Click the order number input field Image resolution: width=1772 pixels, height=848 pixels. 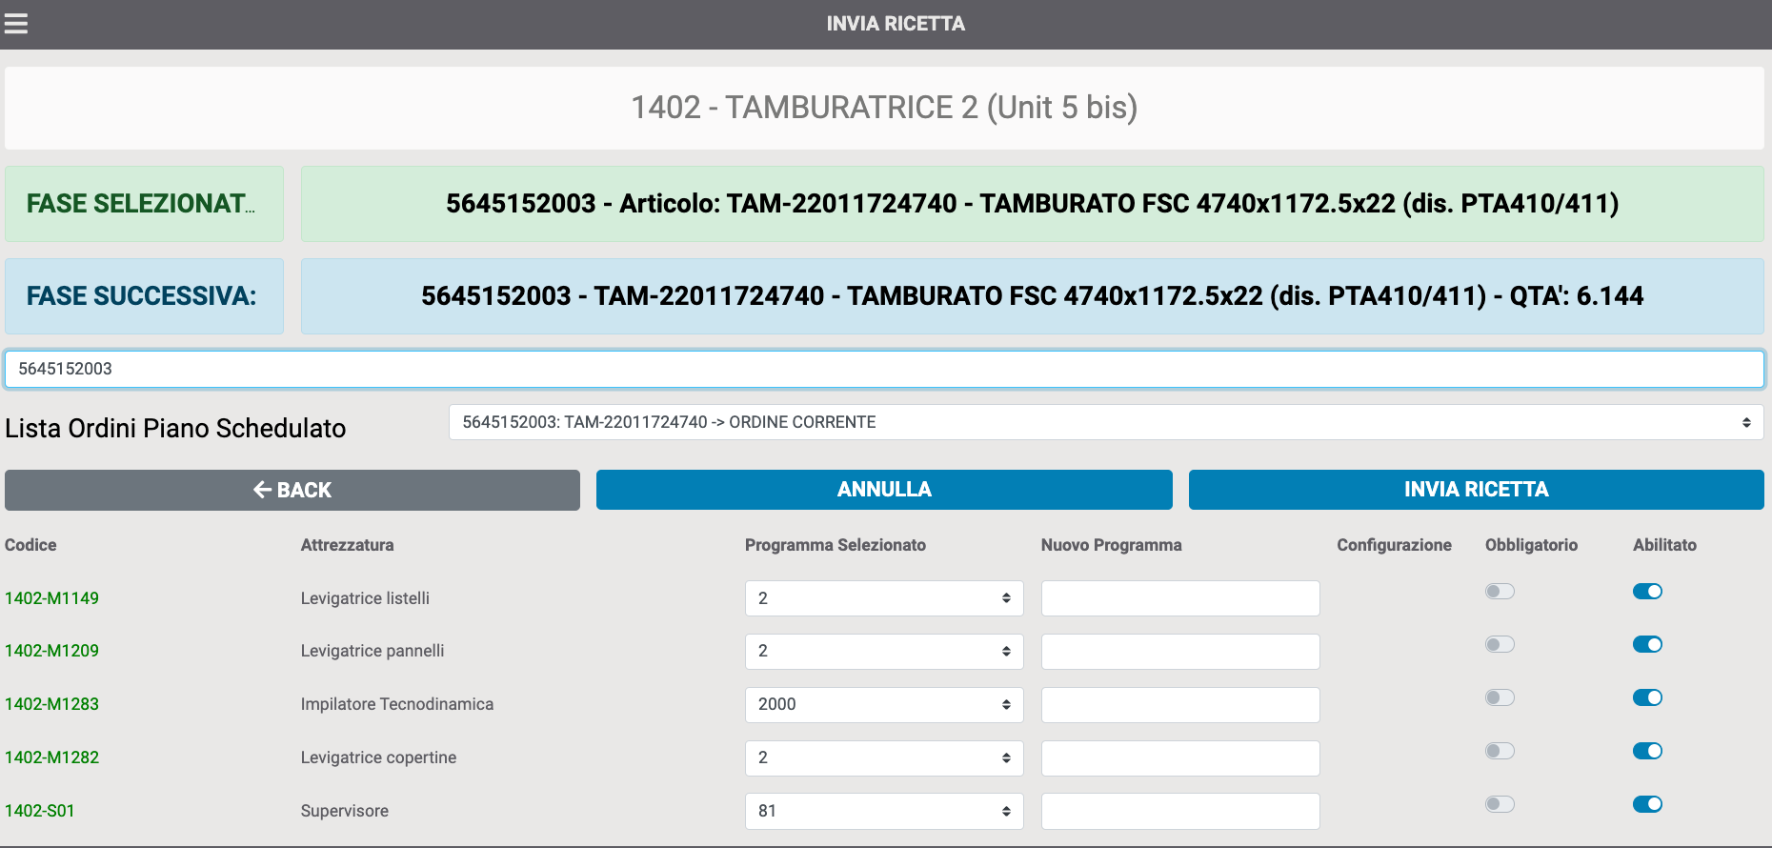[884, 369]
